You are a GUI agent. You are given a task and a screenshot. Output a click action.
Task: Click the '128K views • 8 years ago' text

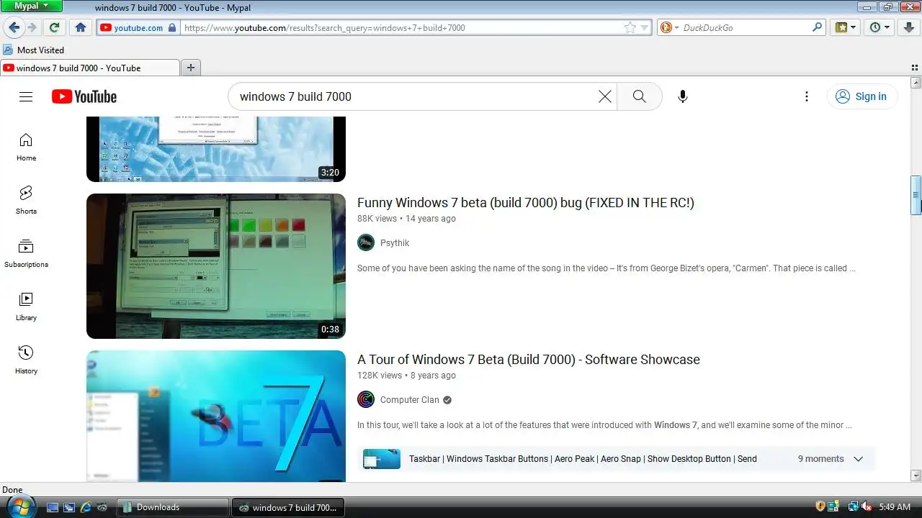(x=406, y=376)
